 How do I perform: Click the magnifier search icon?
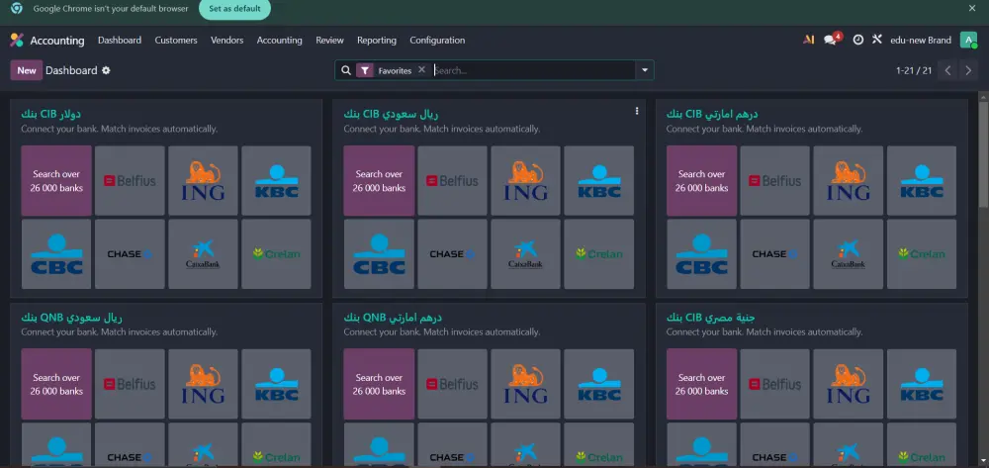tap(345, 70)
